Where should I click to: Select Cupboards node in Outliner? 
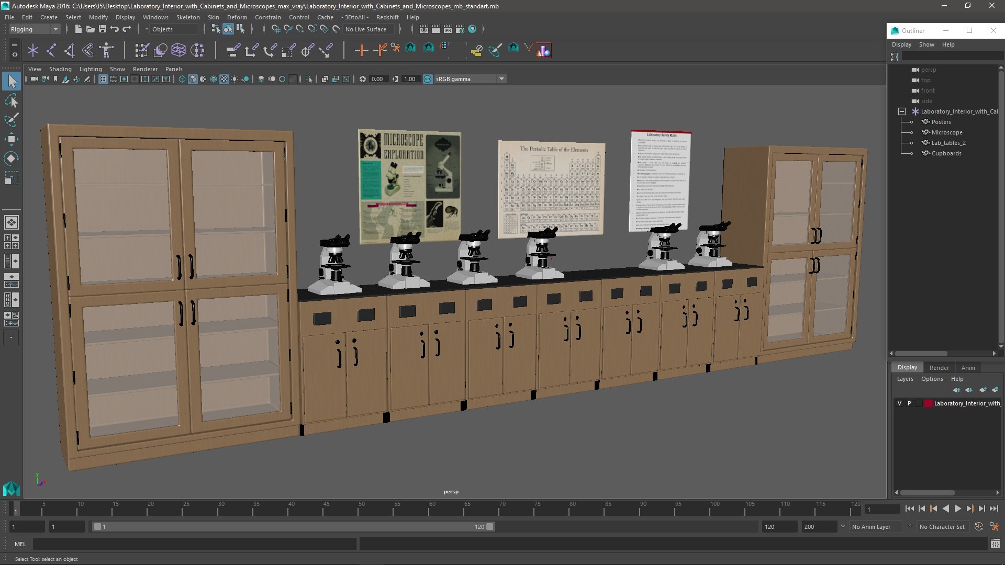pyautogui.click(x=946, y=153)
